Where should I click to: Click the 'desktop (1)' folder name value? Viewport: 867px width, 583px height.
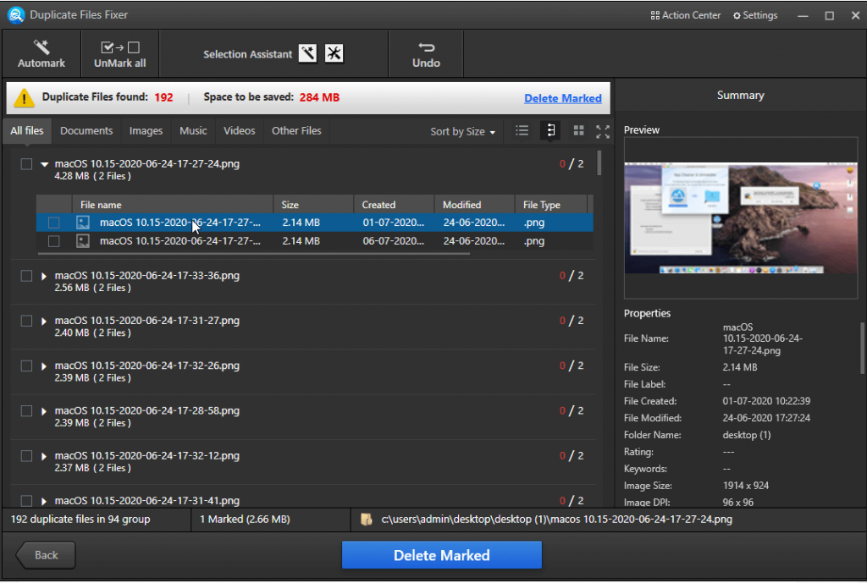747,435
